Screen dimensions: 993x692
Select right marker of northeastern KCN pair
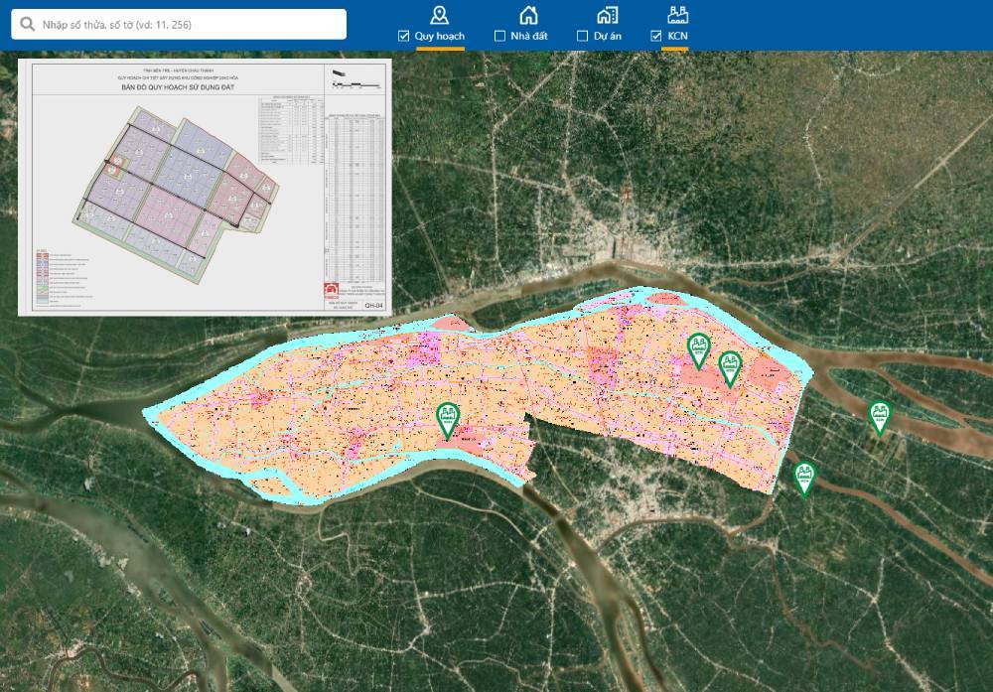point(730,367)
